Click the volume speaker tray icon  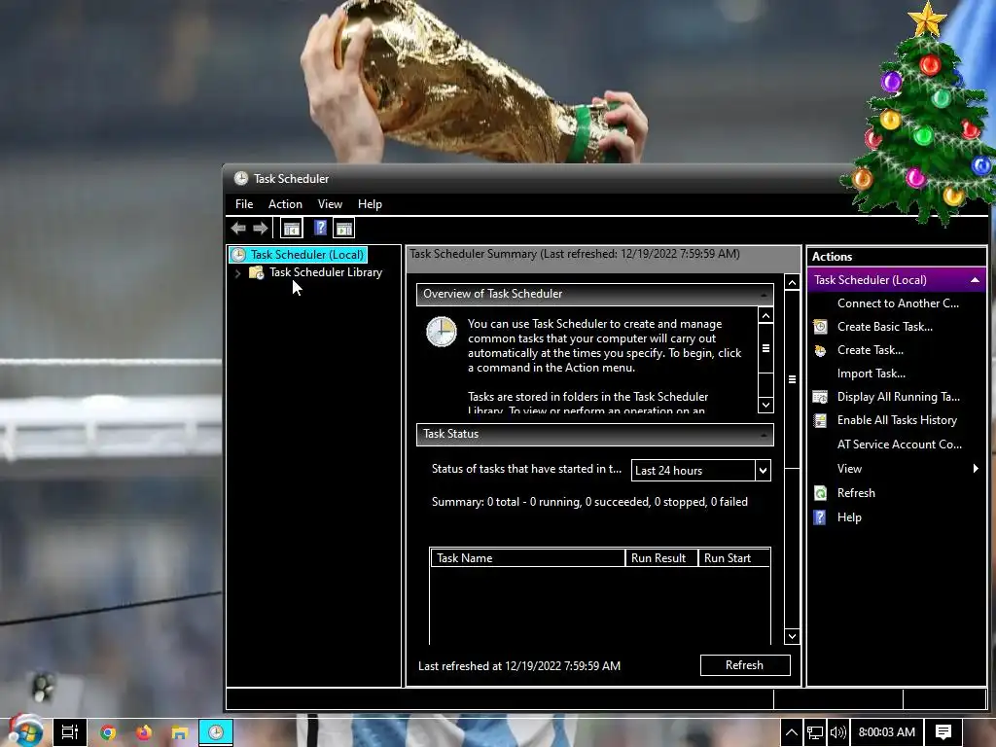[x=838, y=732]
